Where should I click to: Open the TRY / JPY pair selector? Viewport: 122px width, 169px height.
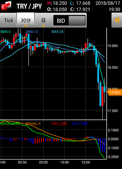(x=29, y=6)
